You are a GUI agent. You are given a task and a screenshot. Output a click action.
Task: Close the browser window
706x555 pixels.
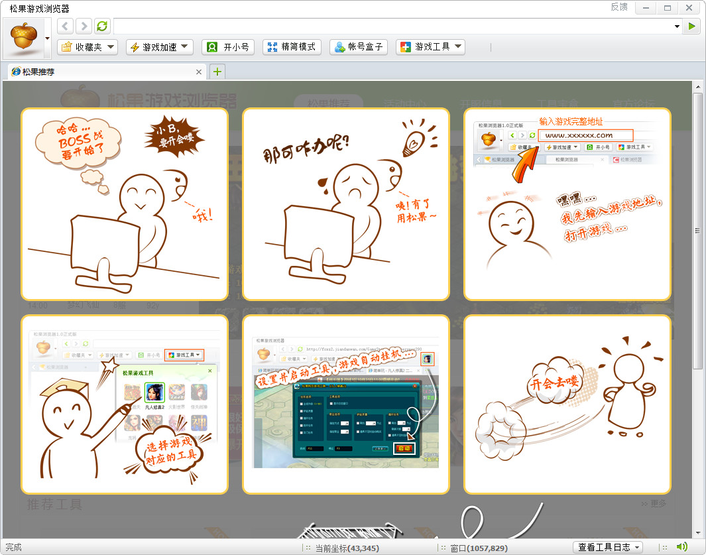pos(689,8)
